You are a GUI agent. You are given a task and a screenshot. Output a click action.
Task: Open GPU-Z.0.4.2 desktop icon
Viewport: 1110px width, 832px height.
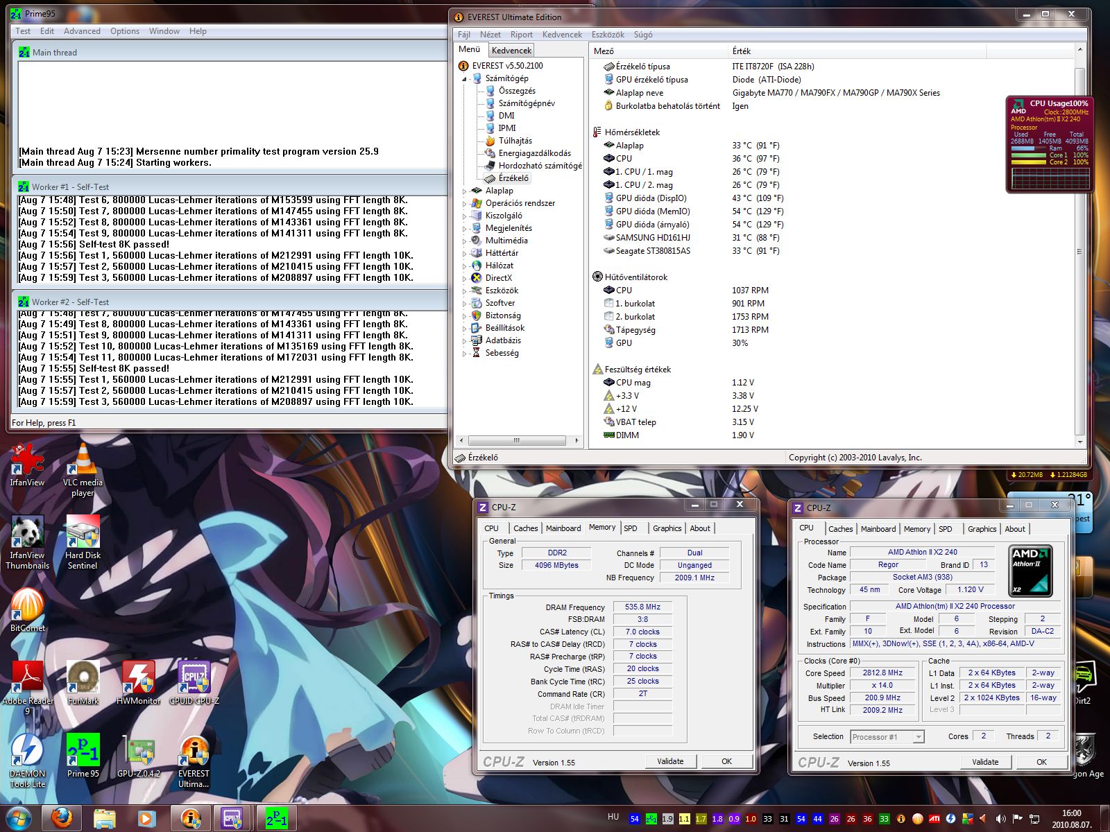coord(138,756)
